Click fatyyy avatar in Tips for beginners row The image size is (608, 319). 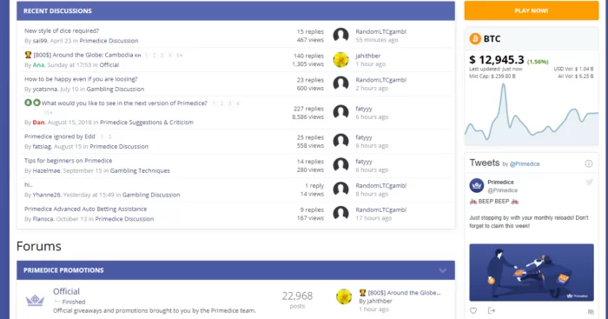[340, 165]
